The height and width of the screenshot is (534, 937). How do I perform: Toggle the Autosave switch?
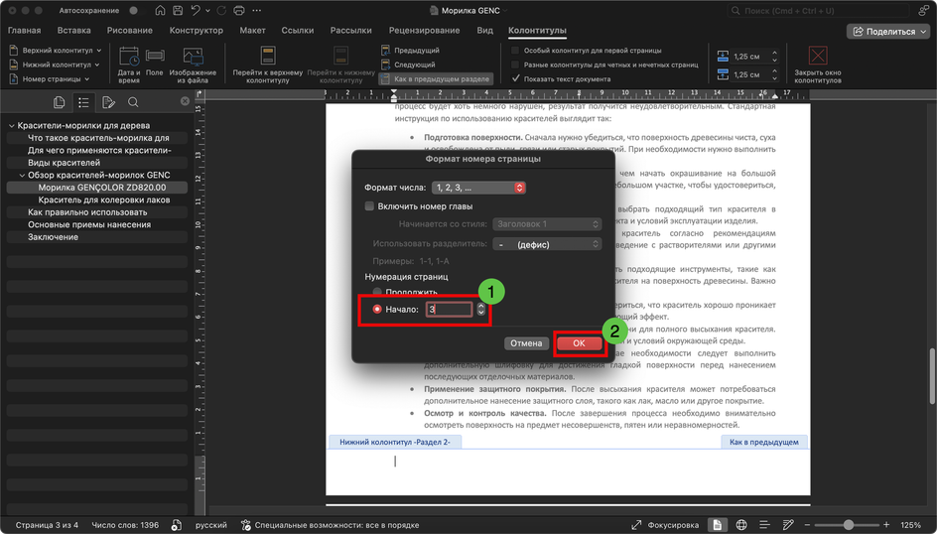pyautogui.click(x=137, y=10)
